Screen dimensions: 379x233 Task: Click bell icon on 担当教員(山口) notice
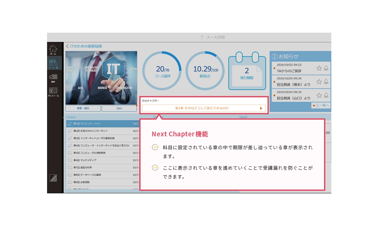pos(326,95)
